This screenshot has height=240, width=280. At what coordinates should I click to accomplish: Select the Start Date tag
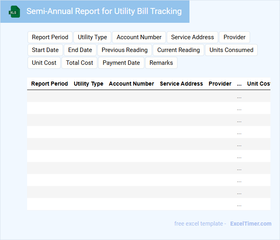pyautogui.click(x=45, y=50)
